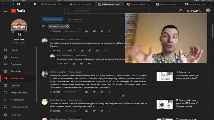The width and height of the screenshot is (214, 120).
Task: Open more options for Roman Alexeychuk's comment
Action: pos(110,92)
